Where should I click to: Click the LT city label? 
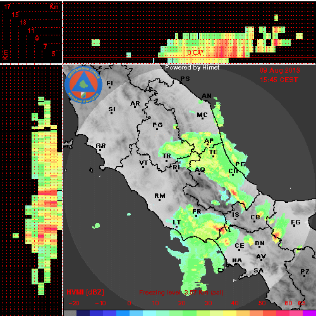[176, 222]
